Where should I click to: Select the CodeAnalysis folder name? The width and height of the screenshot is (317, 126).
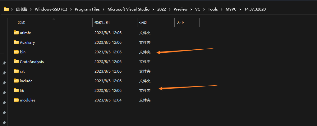point(32,61)
